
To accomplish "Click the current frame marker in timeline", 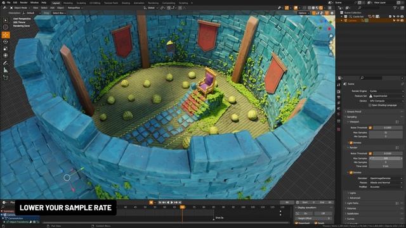I will pyautogui.click(x=183, y=207).
